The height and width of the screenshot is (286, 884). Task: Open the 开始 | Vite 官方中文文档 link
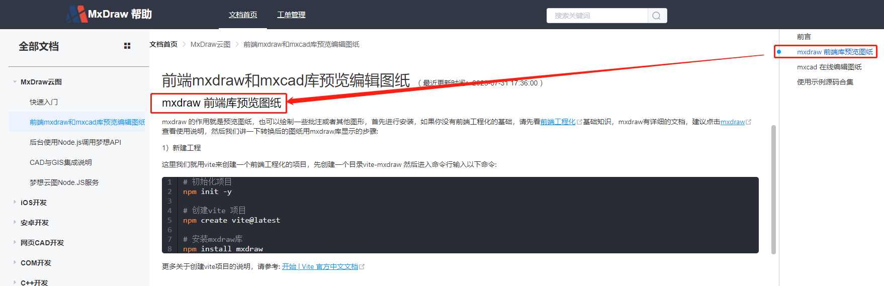point(320,266)
